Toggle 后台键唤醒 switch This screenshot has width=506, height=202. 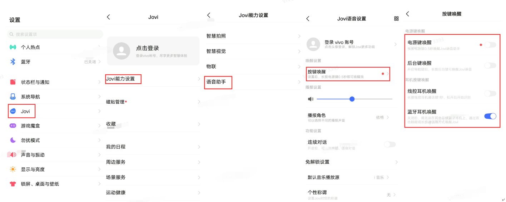click(490, 65)
